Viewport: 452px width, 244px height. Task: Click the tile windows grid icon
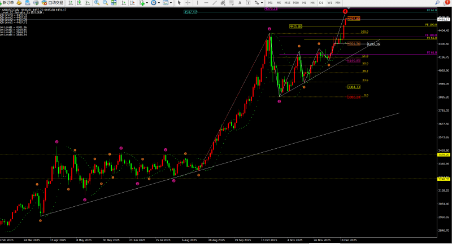tap(114, 3)
